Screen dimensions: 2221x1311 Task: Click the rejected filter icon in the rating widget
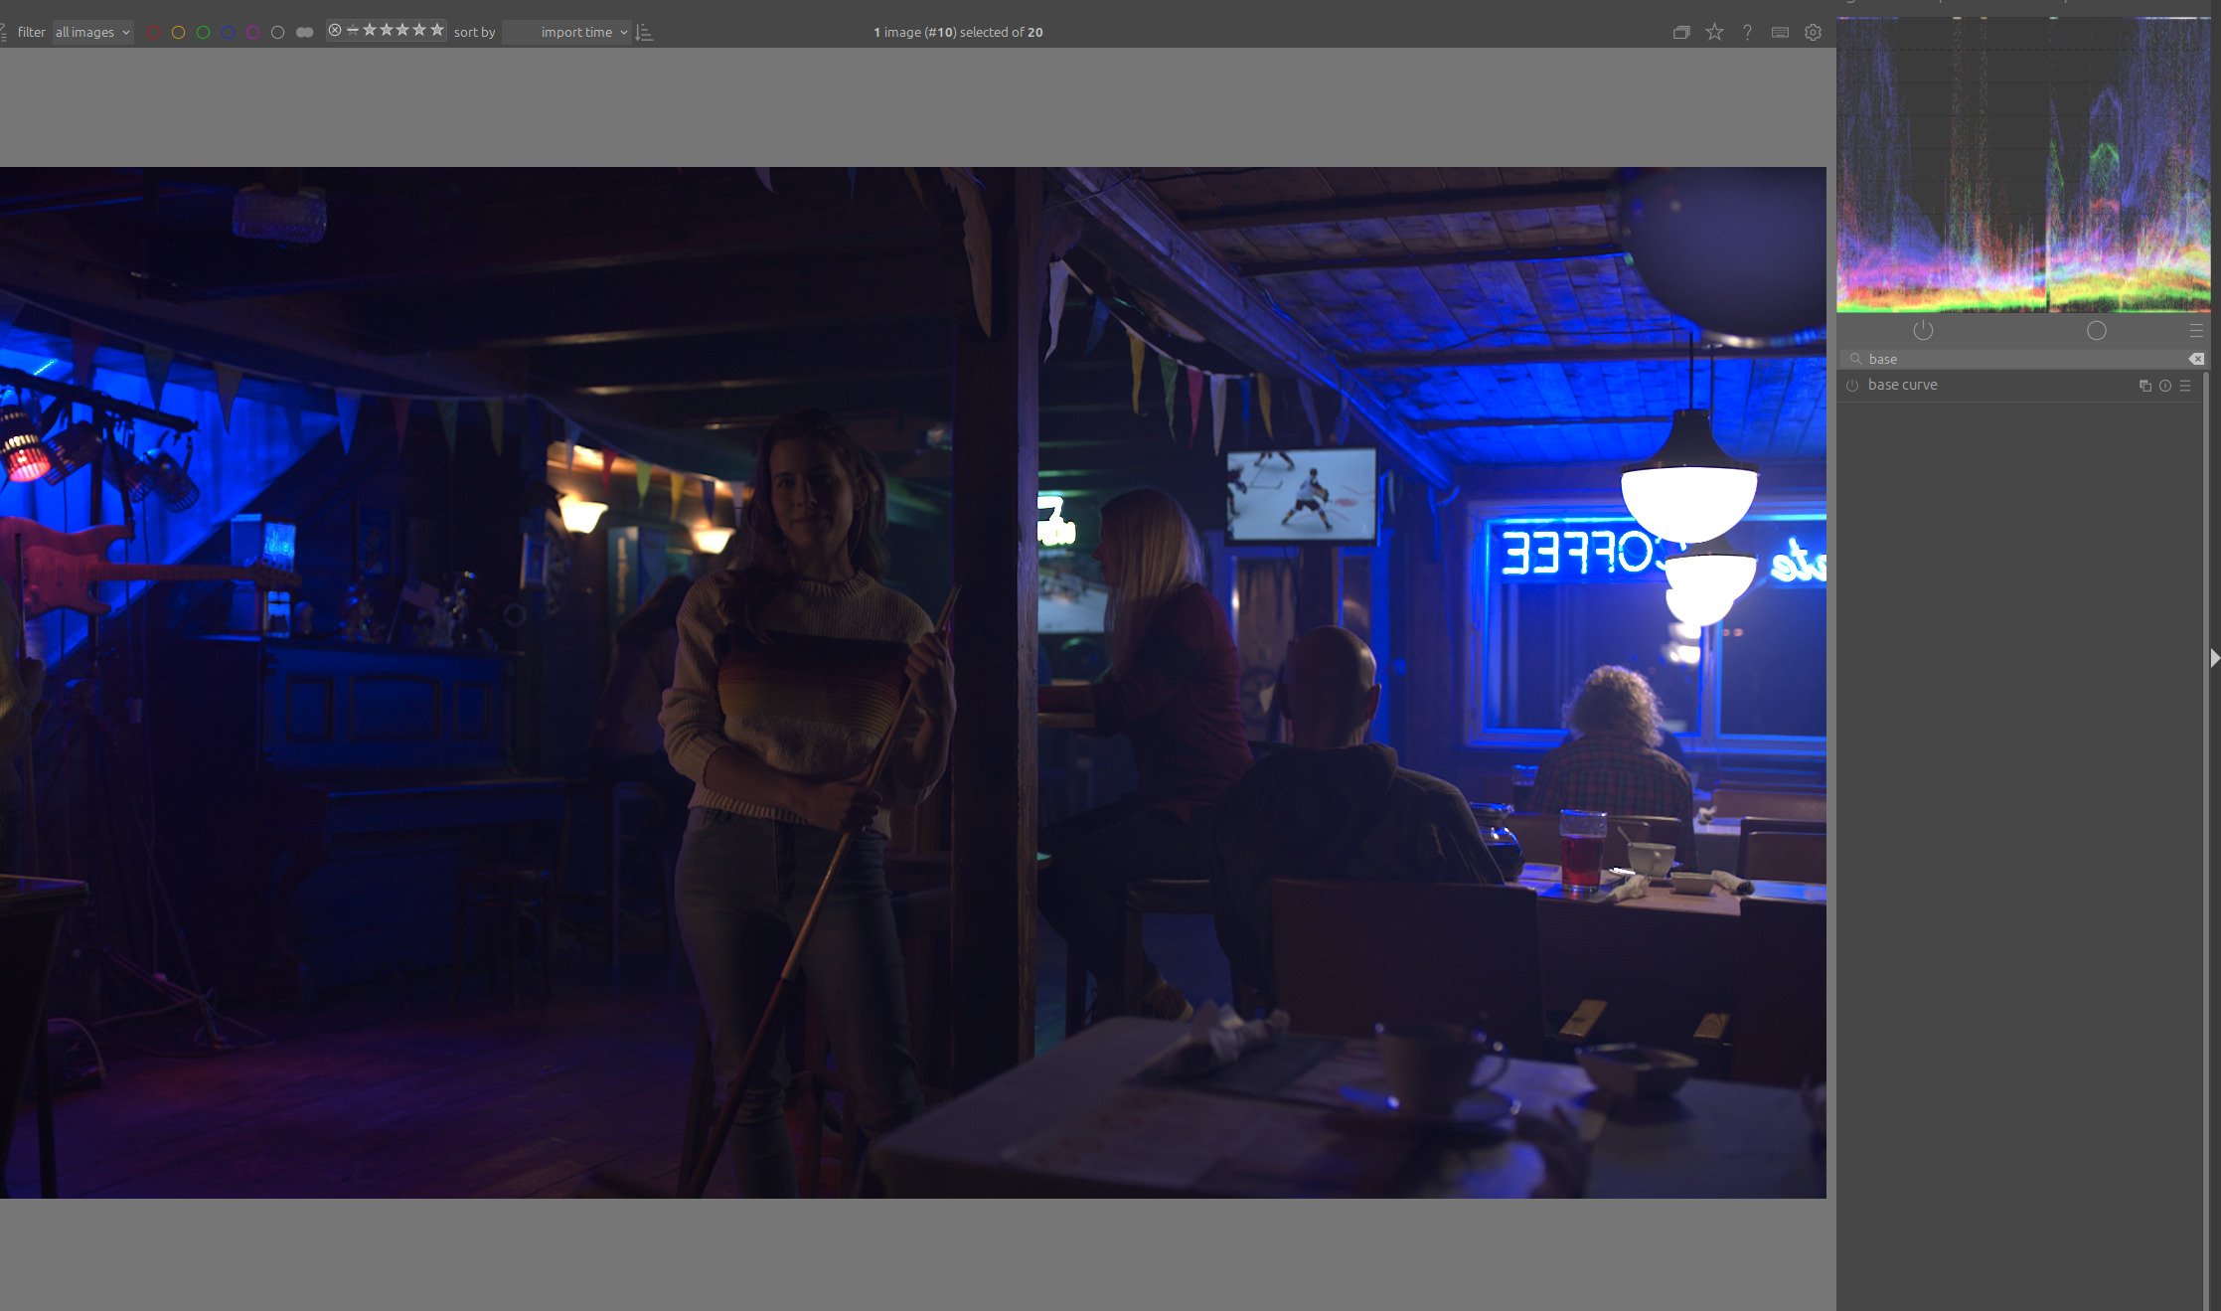[x=335, y=31]
